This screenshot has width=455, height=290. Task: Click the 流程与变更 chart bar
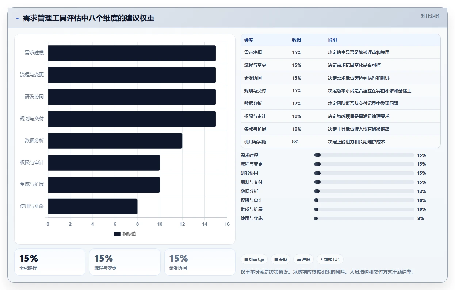tap(132, 75)
